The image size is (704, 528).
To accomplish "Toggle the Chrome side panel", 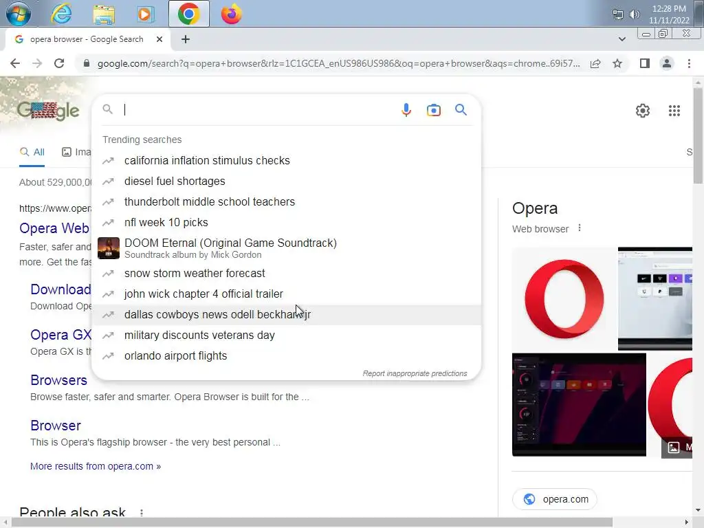I will pos(645,63).
